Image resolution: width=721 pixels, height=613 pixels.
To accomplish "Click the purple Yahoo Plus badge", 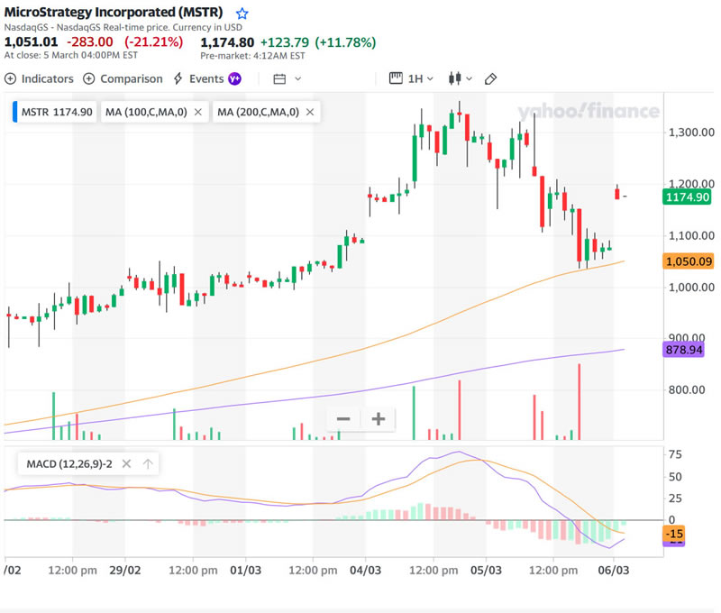I will tap(234, 78).
